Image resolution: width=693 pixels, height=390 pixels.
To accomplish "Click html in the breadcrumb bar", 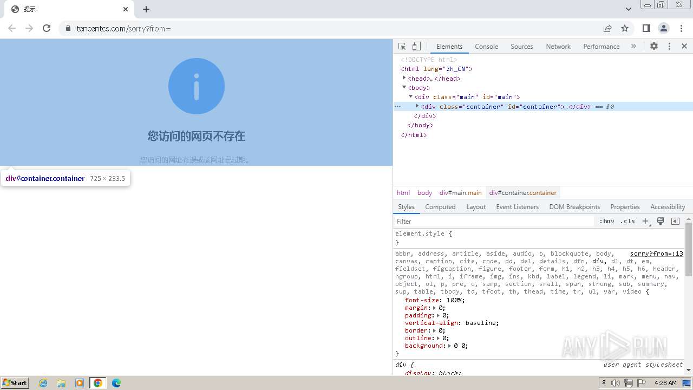I will pyautogui.click(x=403, y=193).
